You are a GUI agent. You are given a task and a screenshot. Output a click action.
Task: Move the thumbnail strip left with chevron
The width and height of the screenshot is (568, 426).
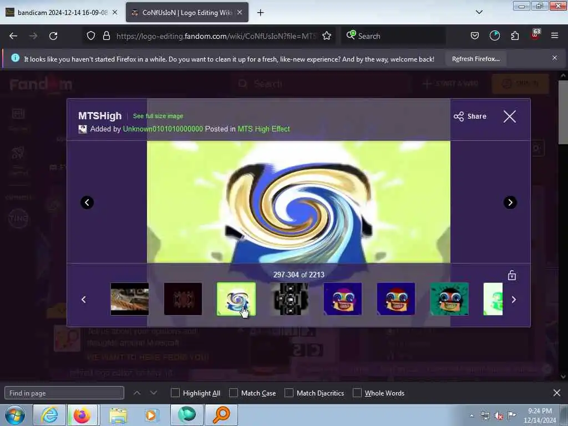(84, 300)
